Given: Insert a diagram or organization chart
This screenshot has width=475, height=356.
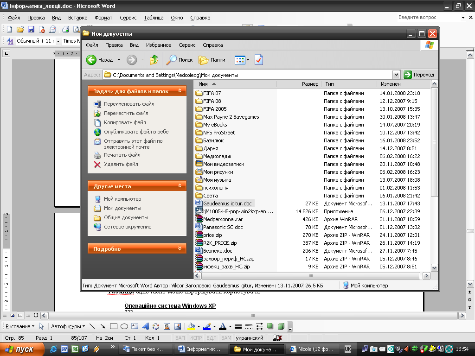Looking at the screenshot, I should pos(156,326).
